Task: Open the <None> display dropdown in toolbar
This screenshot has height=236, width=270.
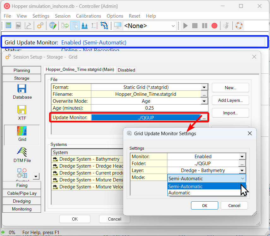Action: coord(173,26)
